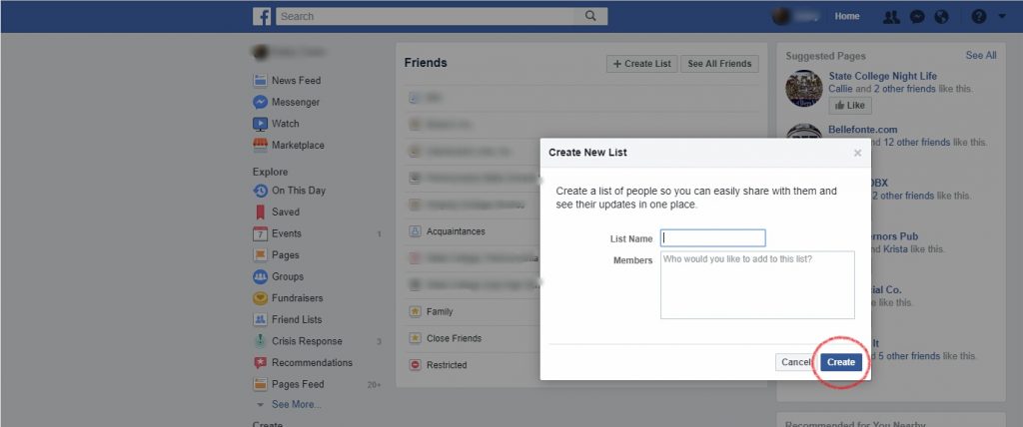The height and width of the screenshot is (427, 1023).
Task: Open Messenger from the sidebar
Action: click(296, 102)
